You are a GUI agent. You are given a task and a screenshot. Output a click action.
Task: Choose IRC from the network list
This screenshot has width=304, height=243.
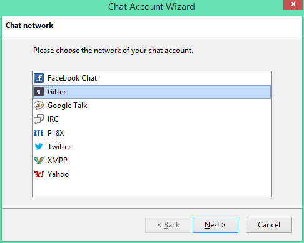(152, 119)
